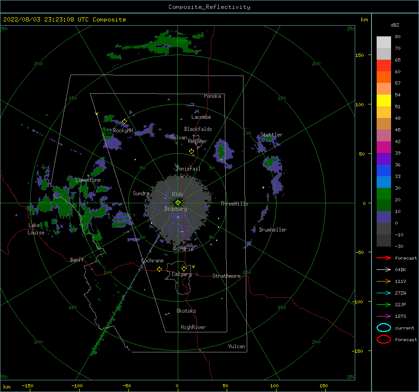The height and width of the screenshot is (392, 419).
Task: Select the green 22JP arrow icon
Action: pos(384,304)
